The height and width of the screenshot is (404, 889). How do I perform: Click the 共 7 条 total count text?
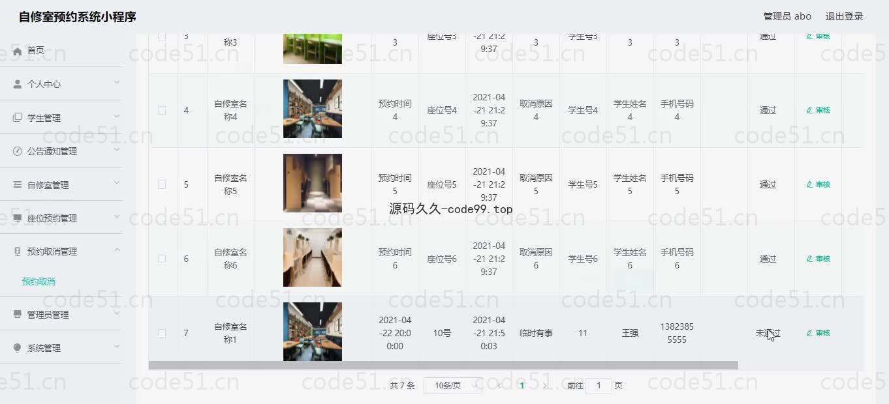tap(402, 386)
